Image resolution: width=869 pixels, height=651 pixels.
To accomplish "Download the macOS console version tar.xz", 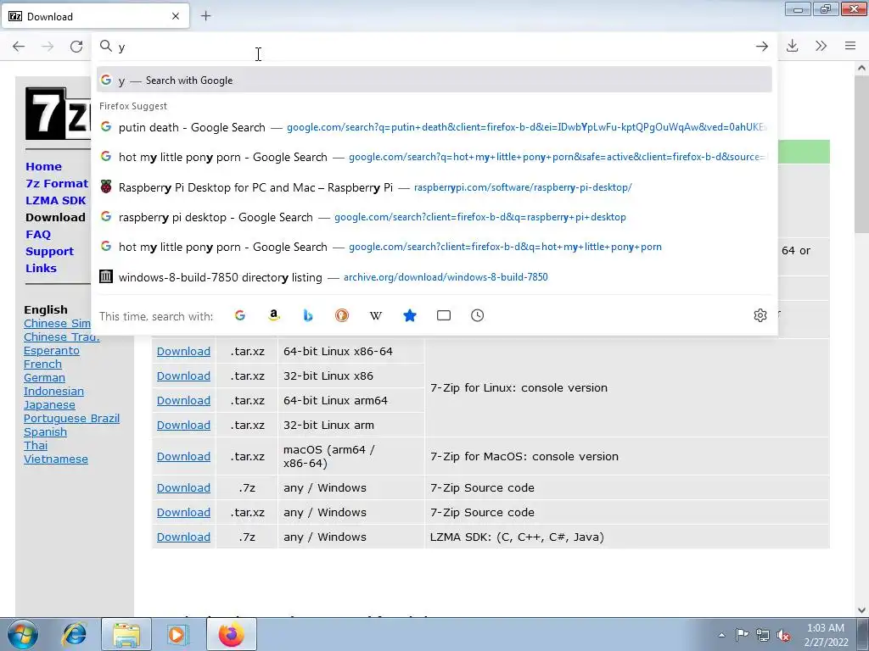I will coord(183,457).
